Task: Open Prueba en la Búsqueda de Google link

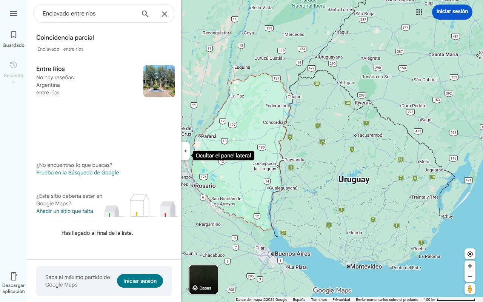Action: 77,172
